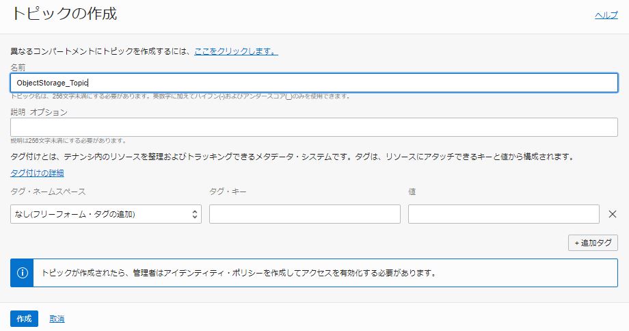Open the ここをクリックします compartment link
The image size is (629, 331).
click(x=237, y=51)
